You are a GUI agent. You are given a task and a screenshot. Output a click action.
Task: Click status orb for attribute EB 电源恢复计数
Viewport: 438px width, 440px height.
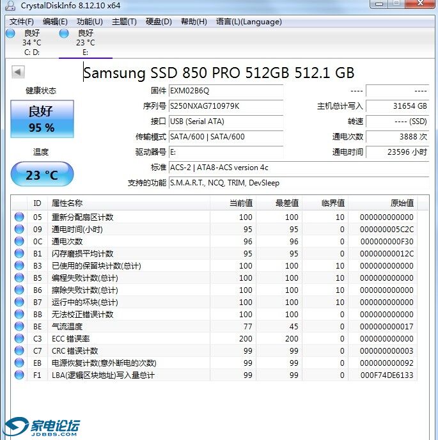(x=19, y=363)
